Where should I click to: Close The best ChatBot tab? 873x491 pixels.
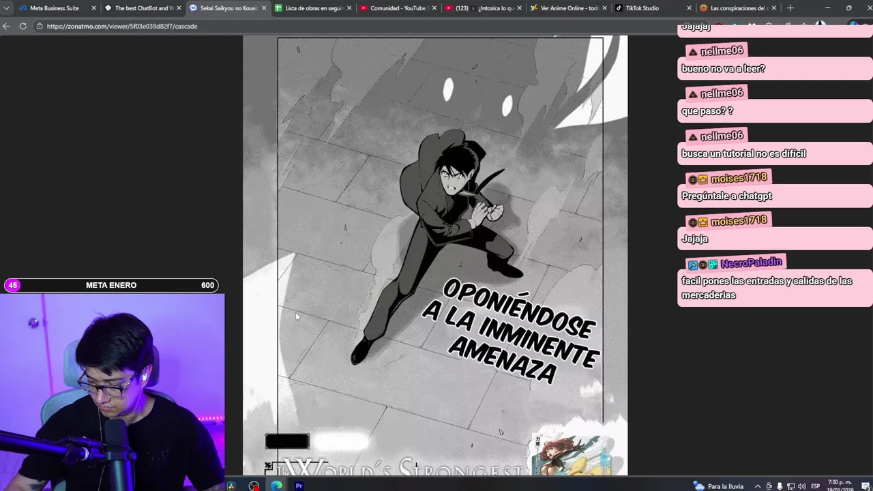(179, 8)
